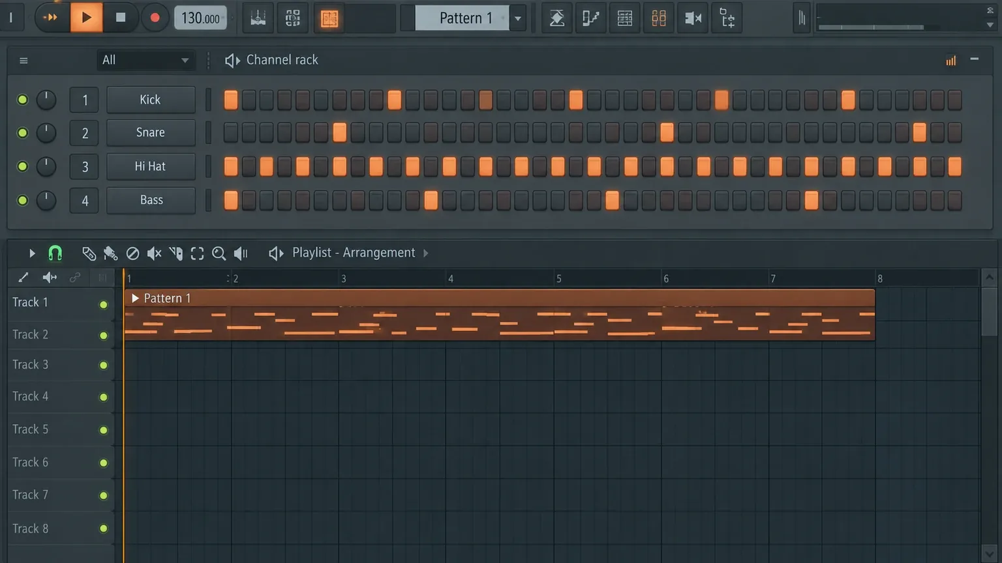Open the Channel rack hamburger menu

coord(23,61)
